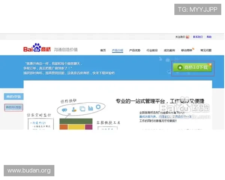Open the 产品优势 nav item
Screen dimensions: 225x180
(135, 50)
